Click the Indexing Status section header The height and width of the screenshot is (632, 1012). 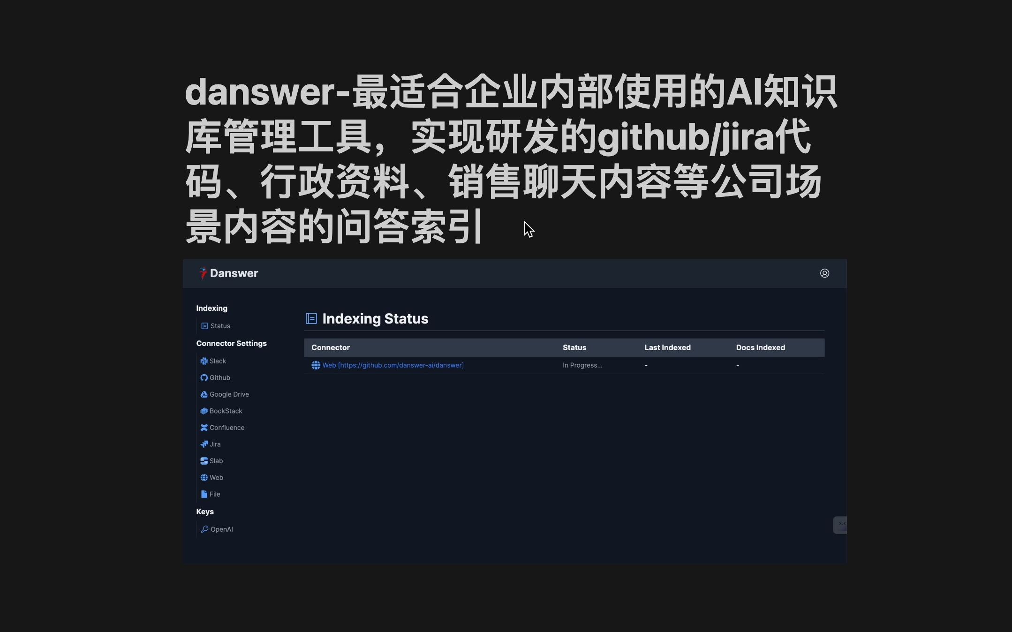point(375,318)
